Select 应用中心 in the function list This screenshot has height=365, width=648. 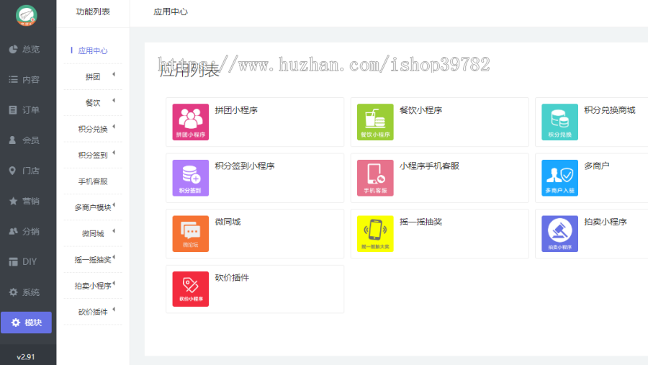(x=93, y=51)
